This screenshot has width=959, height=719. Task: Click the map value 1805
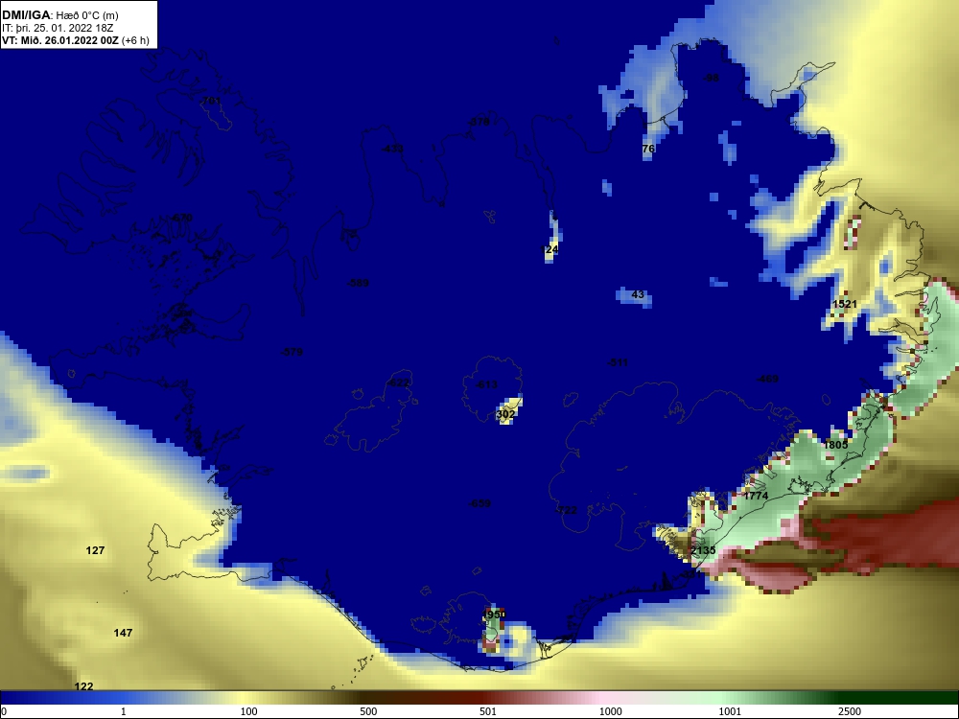(835, 445)
